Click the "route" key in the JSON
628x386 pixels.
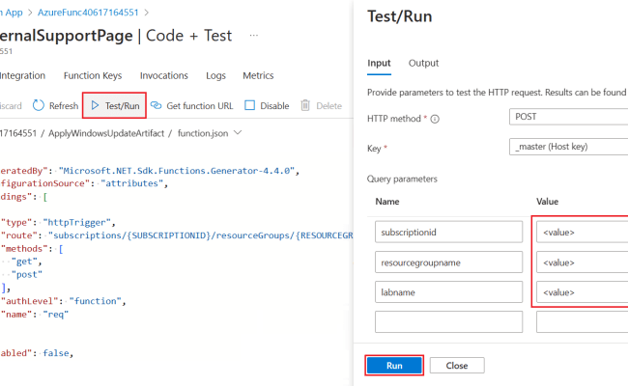[18, 235]
